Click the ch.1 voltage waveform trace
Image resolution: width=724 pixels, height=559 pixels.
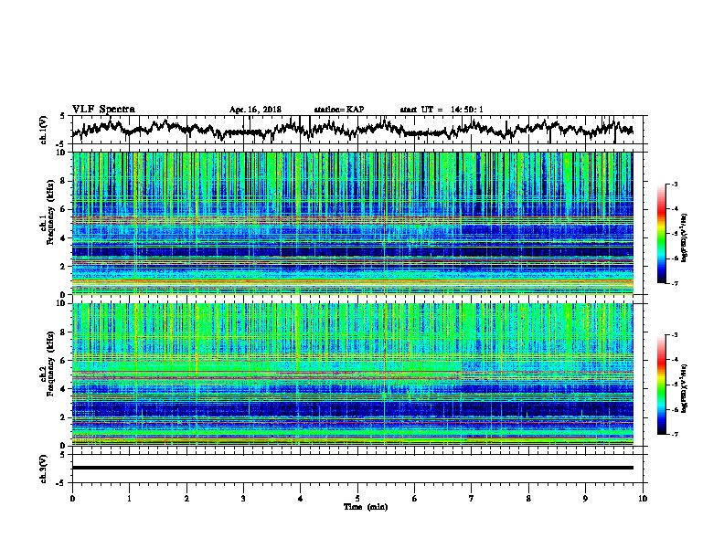[352, 129]
